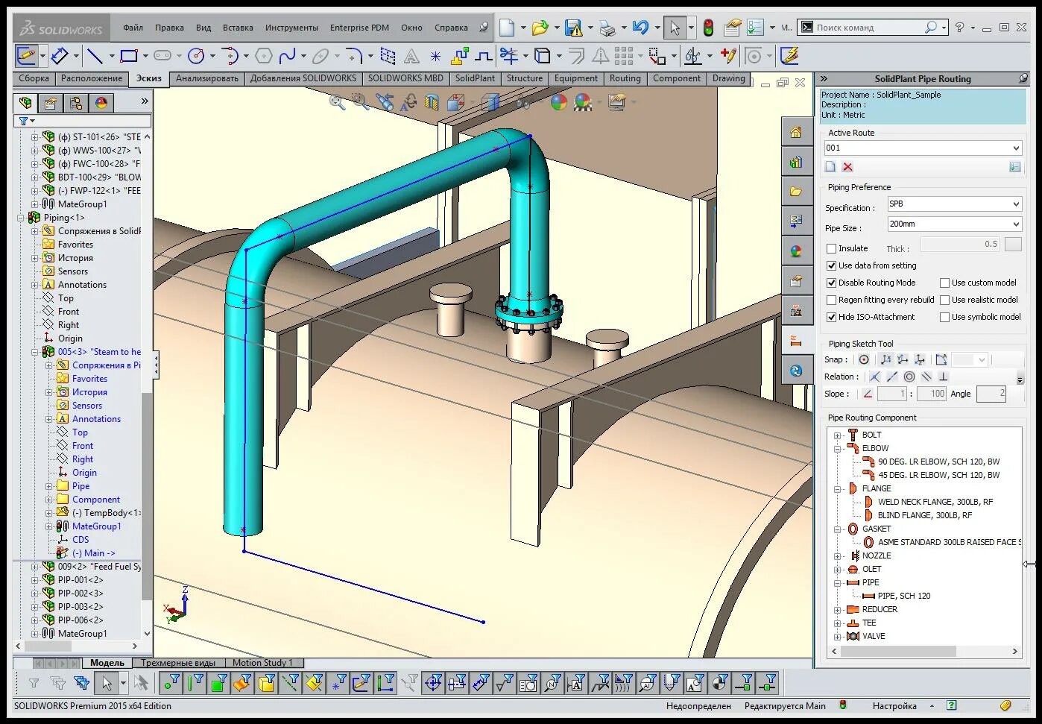Open the ConfigurationManager tab icon
This screenshot has width=1042, height=724.
coord(75,103)
